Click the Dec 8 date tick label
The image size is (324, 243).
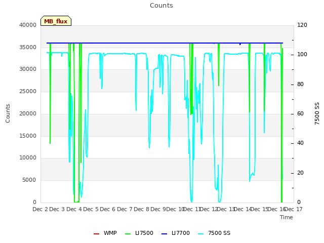pyautogui.click(x=142, y=209)
